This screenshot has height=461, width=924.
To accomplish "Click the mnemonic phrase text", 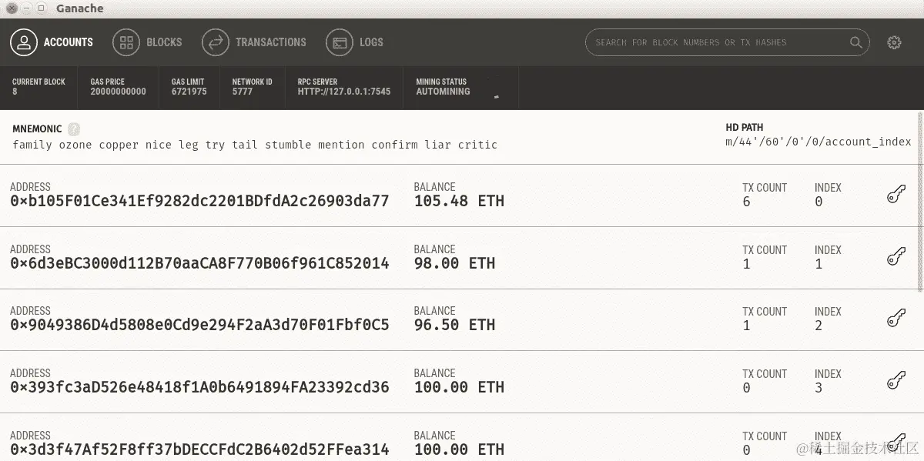I will point(255,145).
